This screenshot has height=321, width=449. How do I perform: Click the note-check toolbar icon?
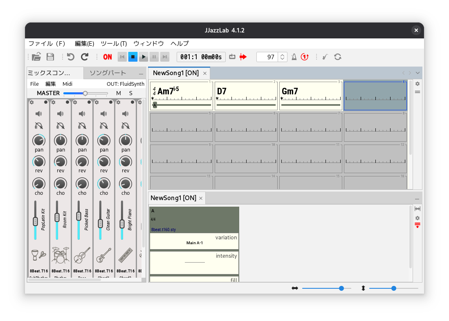tap(325, 57)
